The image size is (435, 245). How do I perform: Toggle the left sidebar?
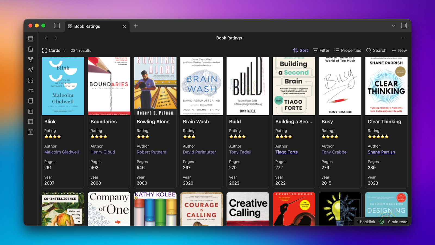point(57,26)
